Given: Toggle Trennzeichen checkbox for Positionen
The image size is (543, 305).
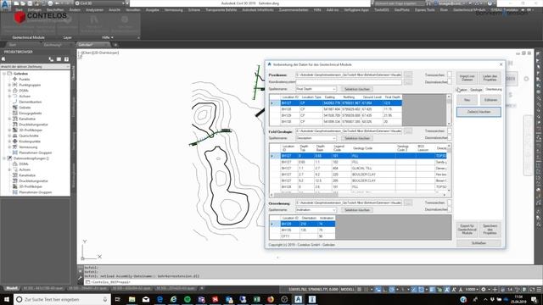Looking at the screenshot, I should pyautogui.click(x=449, y=75).
